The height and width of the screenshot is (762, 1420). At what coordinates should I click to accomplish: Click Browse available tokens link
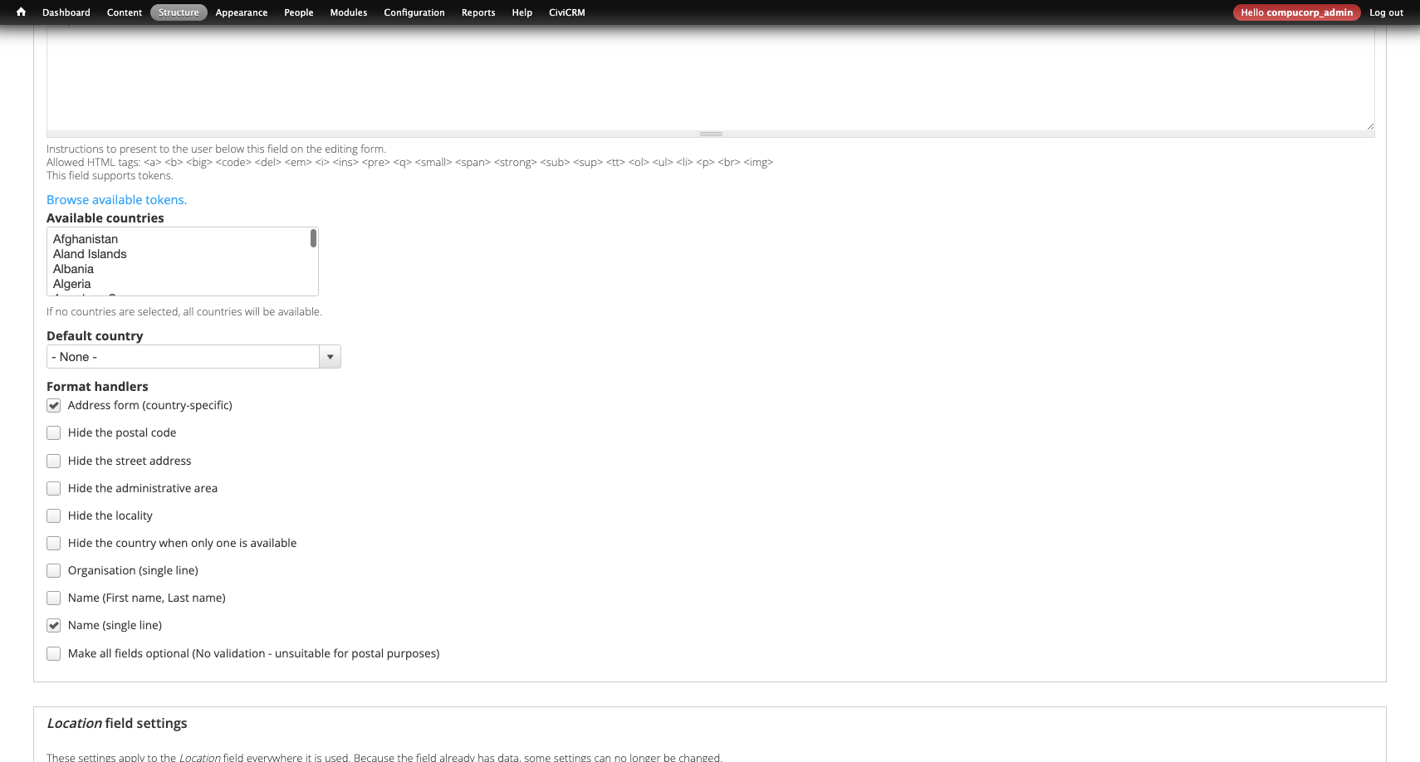point(116,200)
